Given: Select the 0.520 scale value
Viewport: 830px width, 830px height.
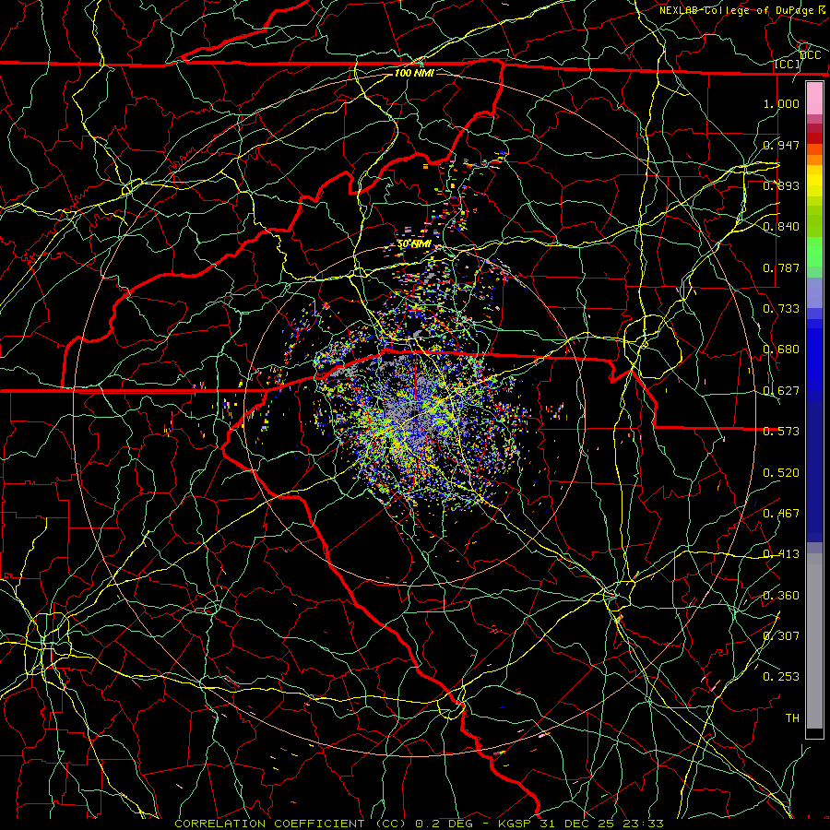Looking at the screenshot, I should coord(781,472).
